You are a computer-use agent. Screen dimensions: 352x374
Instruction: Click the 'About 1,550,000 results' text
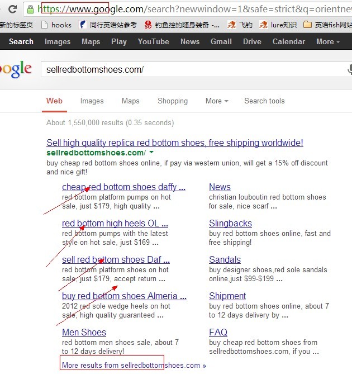click(x=110, y=122)
